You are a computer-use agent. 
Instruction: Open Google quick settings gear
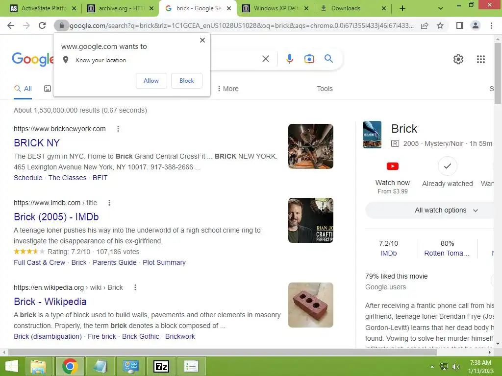coord(458,59)
